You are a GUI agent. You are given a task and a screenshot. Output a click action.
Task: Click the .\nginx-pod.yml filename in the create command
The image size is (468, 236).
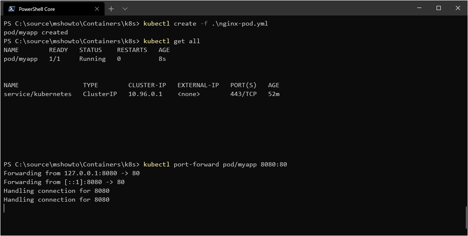pyautogui.click(x=240, y=23)
